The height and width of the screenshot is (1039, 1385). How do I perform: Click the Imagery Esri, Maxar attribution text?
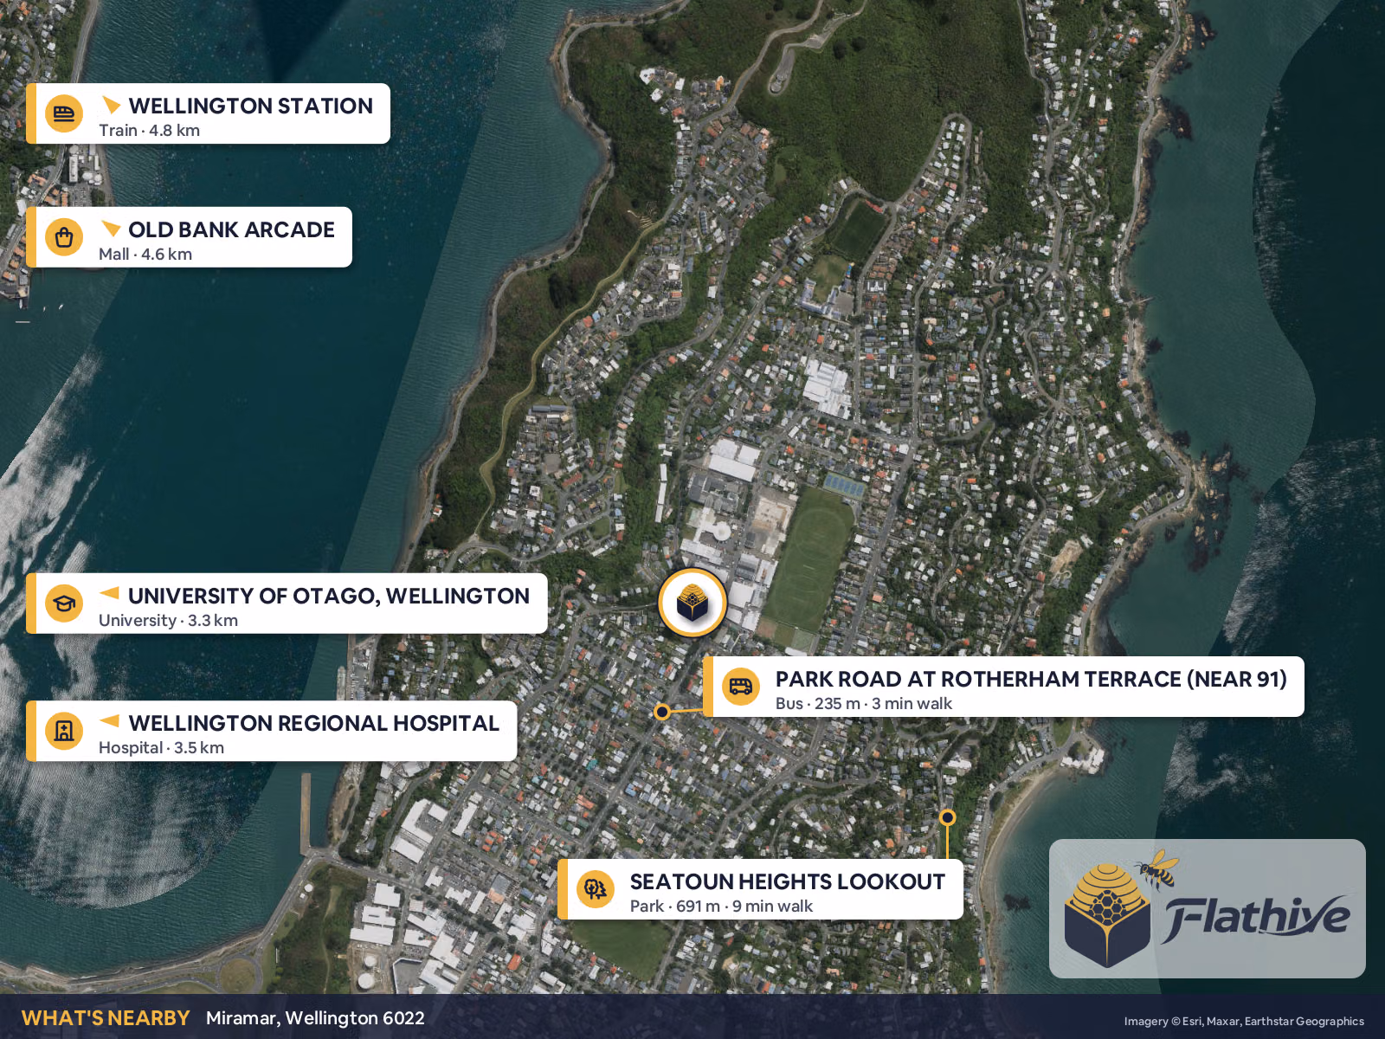click(1244, 1022)
